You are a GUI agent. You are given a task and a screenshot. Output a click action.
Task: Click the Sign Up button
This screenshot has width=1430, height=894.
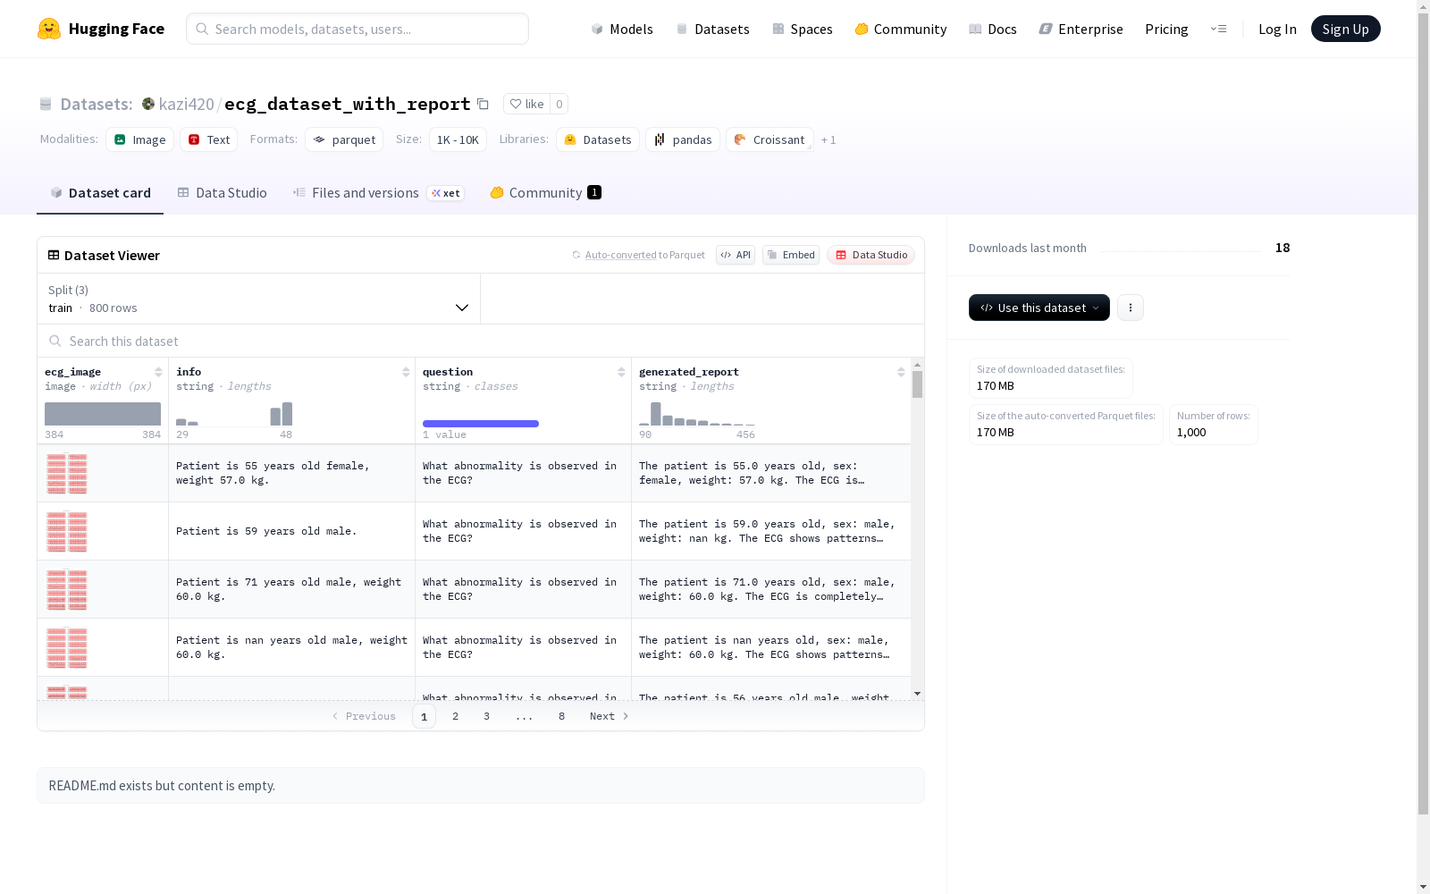point(1345,29)
